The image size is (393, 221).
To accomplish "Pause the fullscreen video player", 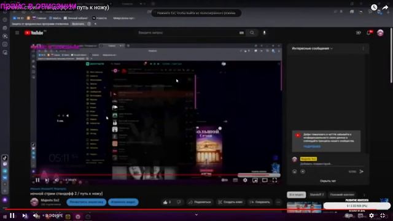I will pos(12,215).
